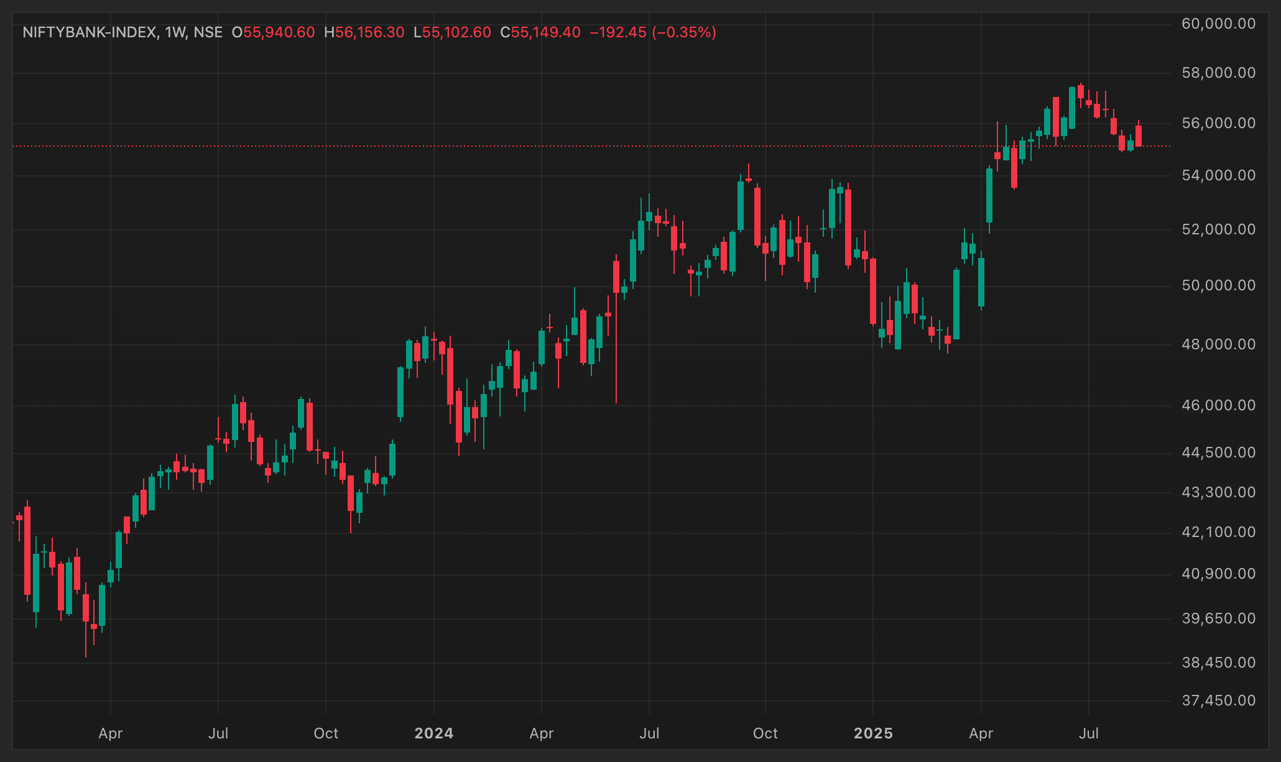Click the 39,650.00 price axis label
This screenshot has width=1281, height=762.
click(1219, 618)
